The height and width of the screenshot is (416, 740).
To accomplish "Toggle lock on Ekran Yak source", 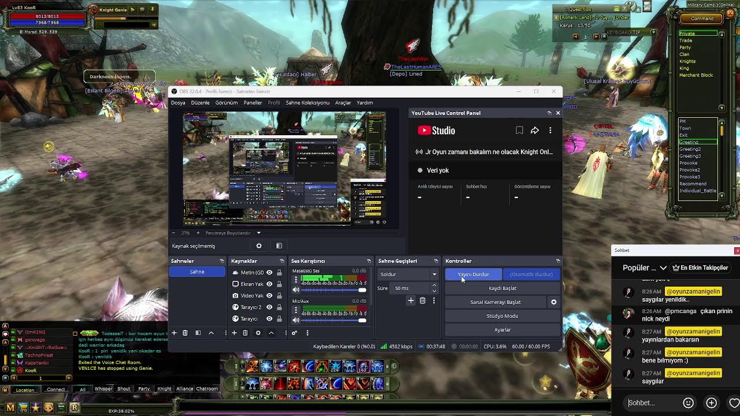I will point(279,284).
